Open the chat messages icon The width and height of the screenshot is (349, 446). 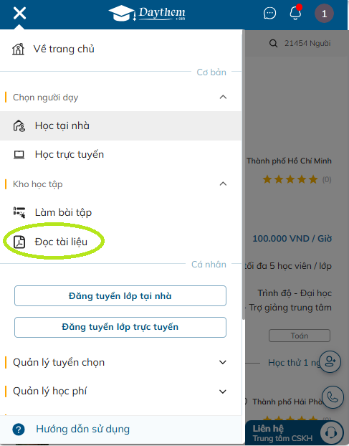[269, 13]
